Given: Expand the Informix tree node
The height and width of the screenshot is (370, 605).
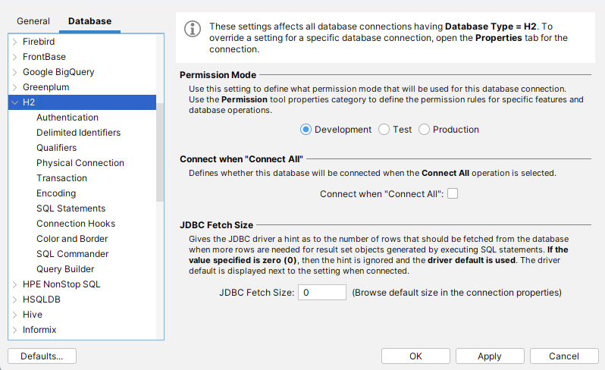Looking at the screenshot, I should point(15,330).
